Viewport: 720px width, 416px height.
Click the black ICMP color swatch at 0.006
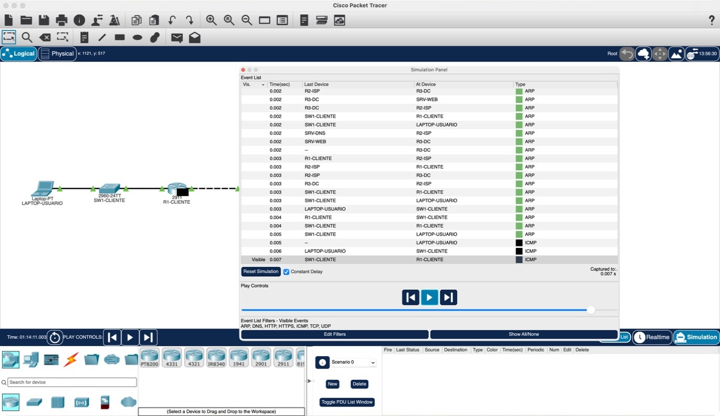pos(519,251)
